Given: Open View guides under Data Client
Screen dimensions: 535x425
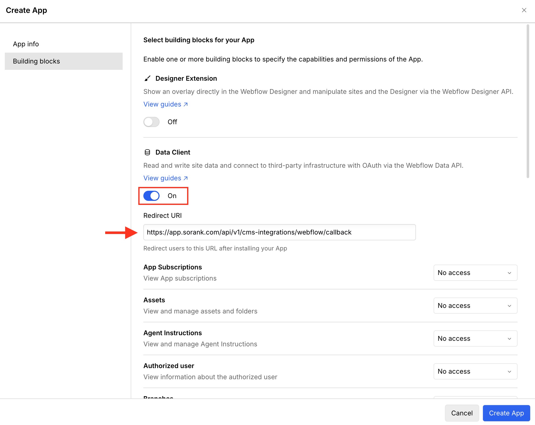Looking at the screenshot, I should point(166,178).
